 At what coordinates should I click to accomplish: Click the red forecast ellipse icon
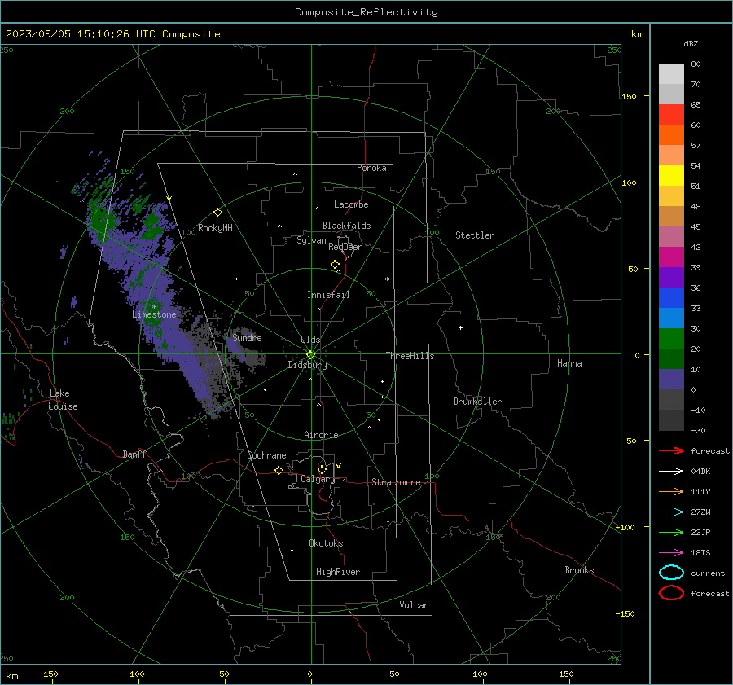point(671,593)
